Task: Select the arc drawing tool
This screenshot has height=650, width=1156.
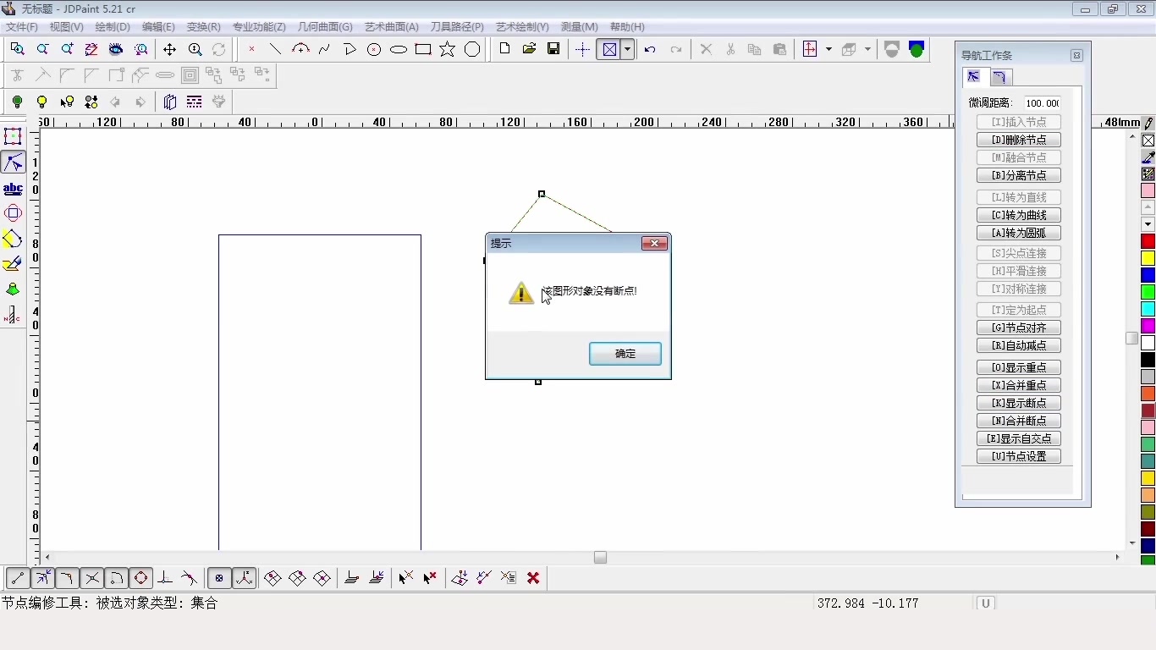Action: click(x=300, y=49)
